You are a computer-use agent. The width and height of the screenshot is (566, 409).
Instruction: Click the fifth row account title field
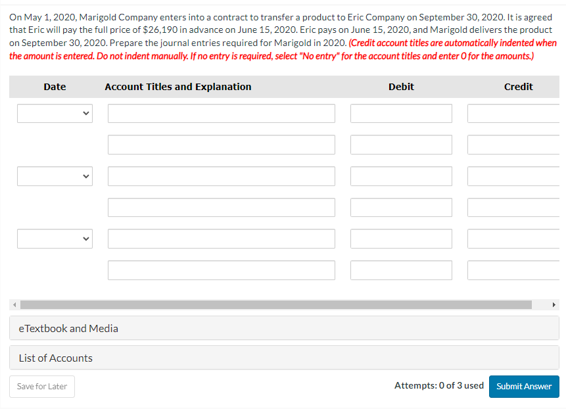pyautogui.click(x=222, y=239)
